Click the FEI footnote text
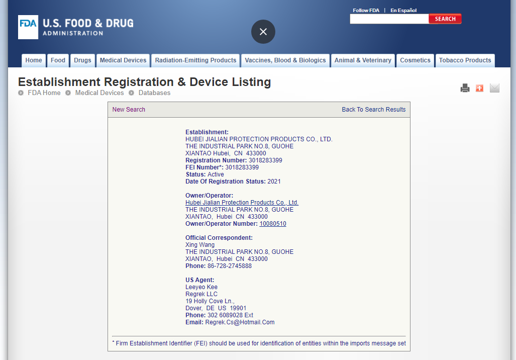 click(x=259, y=343)
